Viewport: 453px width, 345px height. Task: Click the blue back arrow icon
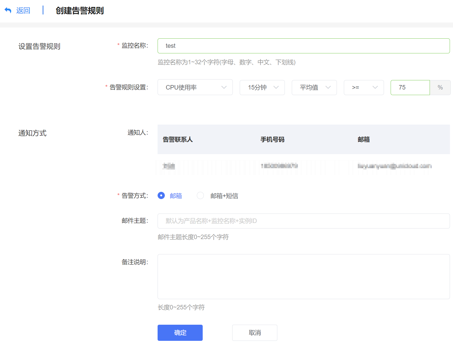[x=8, y=10]
